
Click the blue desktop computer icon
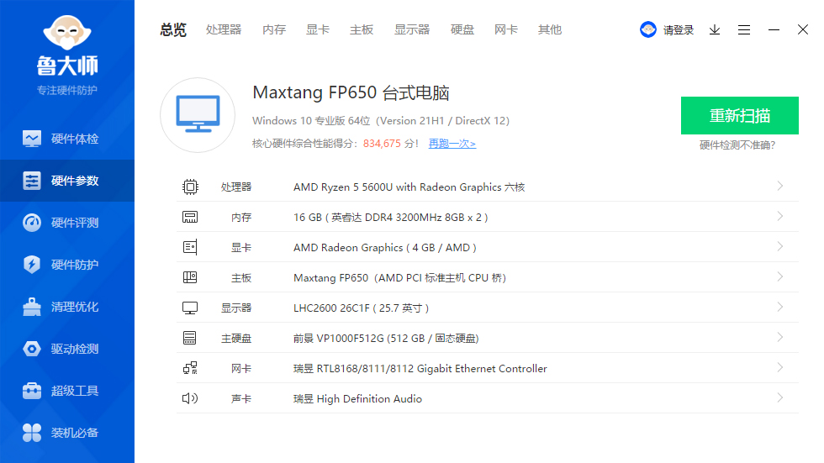click(198, 114)
